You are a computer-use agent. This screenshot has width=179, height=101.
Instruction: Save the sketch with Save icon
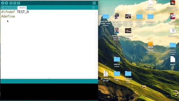click(x=18, y=3)
